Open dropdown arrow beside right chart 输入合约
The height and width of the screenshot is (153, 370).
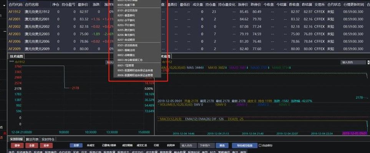click(368, 62)
